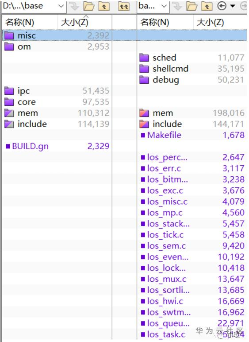Click size 50,231 of debug folder

[231, 80]
